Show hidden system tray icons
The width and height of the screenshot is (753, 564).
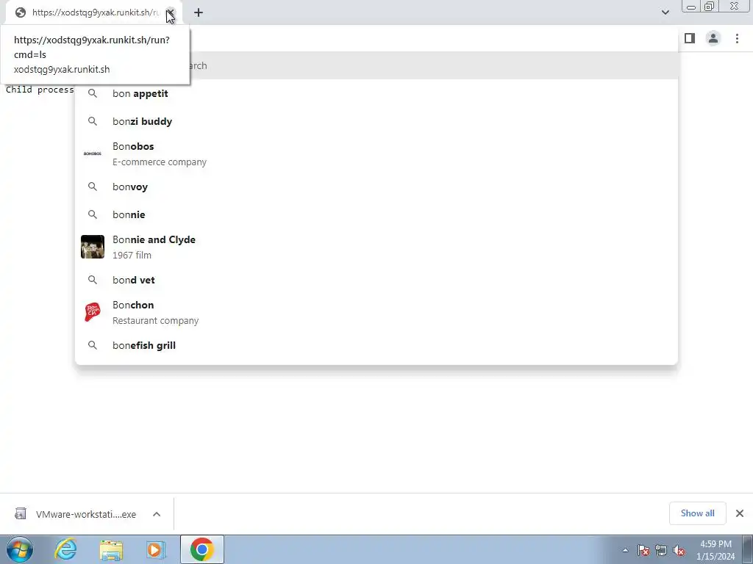pyautogui.click(x=625, y=550)
